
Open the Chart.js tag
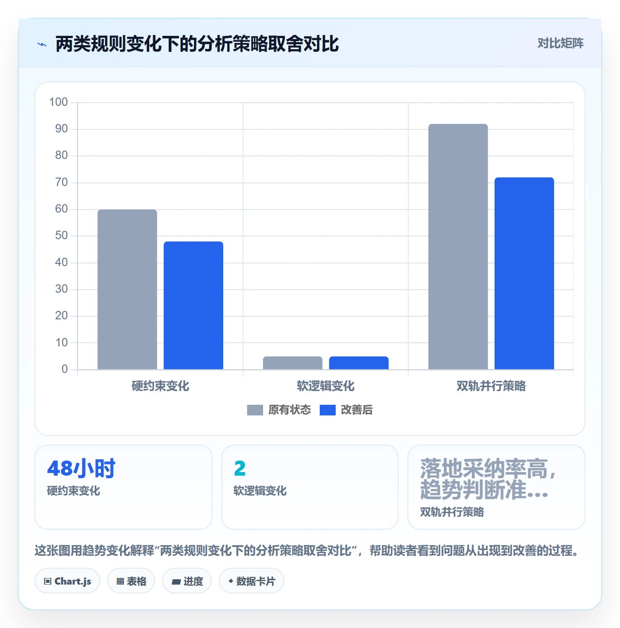click(x=67, y=581)
